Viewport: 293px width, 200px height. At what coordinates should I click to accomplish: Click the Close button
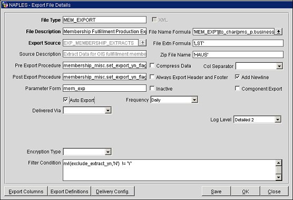pos(274,192)
